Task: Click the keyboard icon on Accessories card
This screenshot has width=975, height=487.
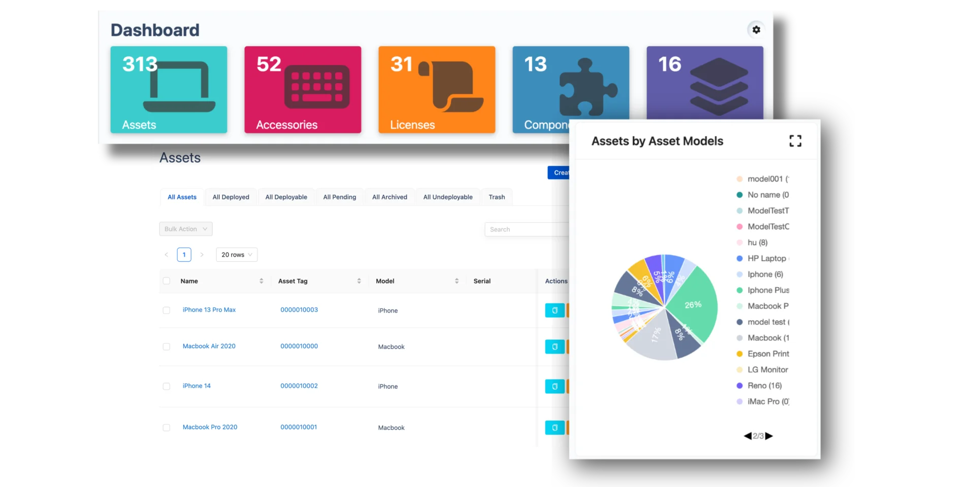Action: pyautogui.click(x=317, y=87)
